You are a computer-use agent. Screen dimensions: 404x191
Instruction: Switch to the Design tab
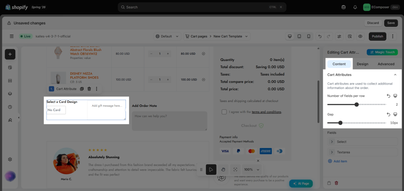[362, 64]
